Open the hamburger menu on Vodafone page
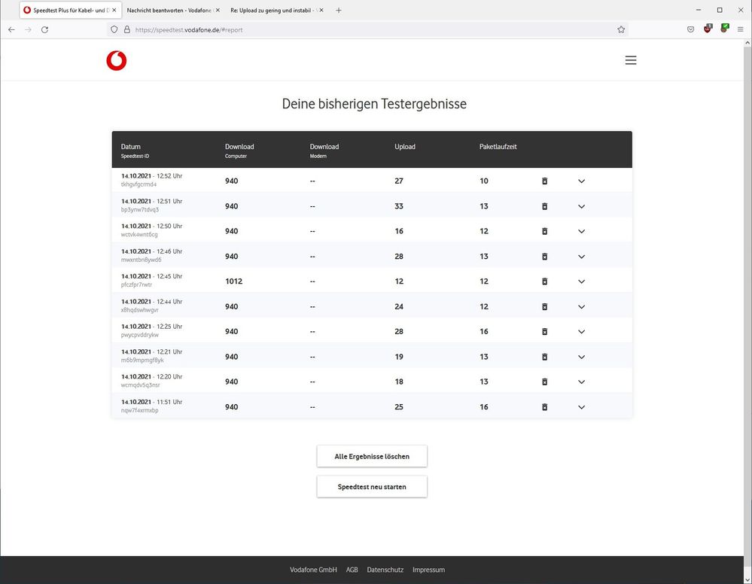 point(631,60)
